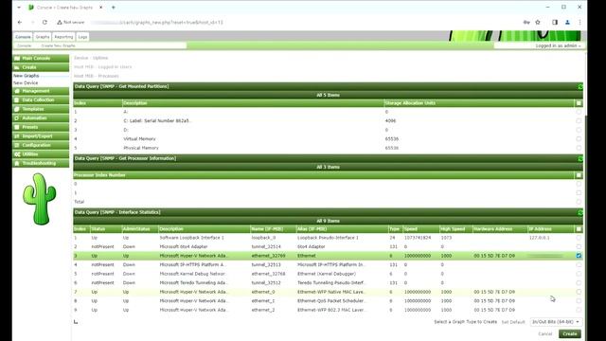Select the ethernet_2 interface row
The image size is (606, 341).
point(328,310)
